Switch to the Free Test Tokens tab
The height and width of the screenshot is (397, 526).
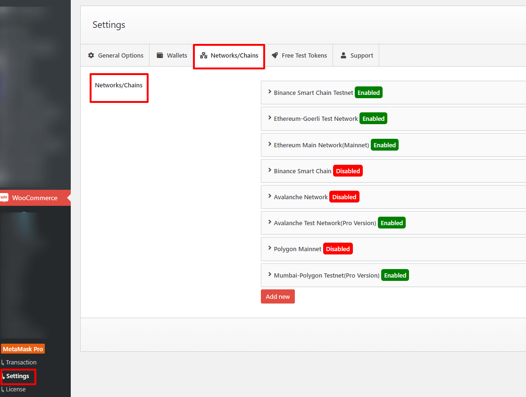click(299, 55)
